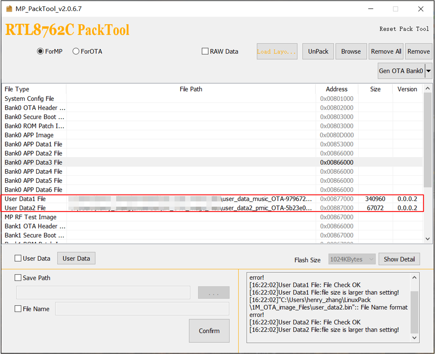This screenshot has height=354, width=435.
Task: Select the ForMP radio button
Action: (40, 51)
